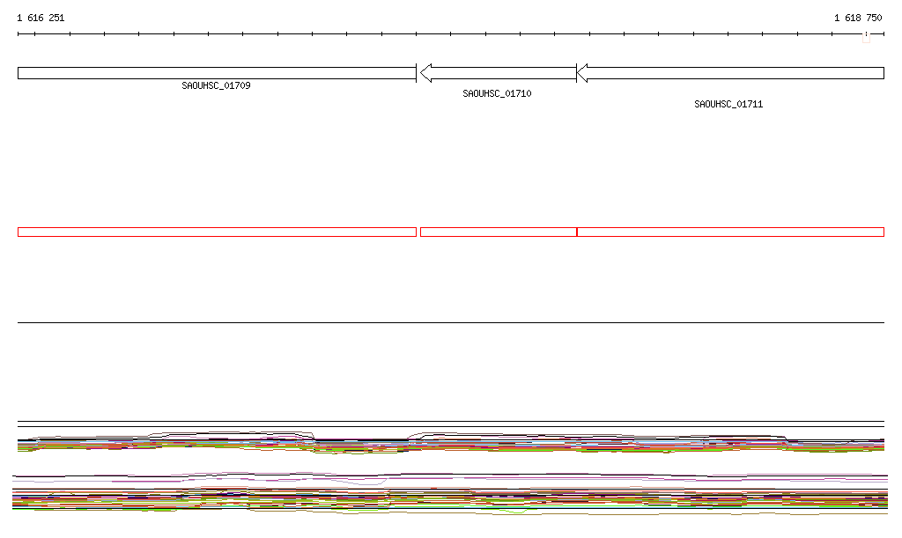Viewport: 902px width, 538px height.
Task: Select the SAOUHSC_01711 gene arrow
Action: [730, 73]
